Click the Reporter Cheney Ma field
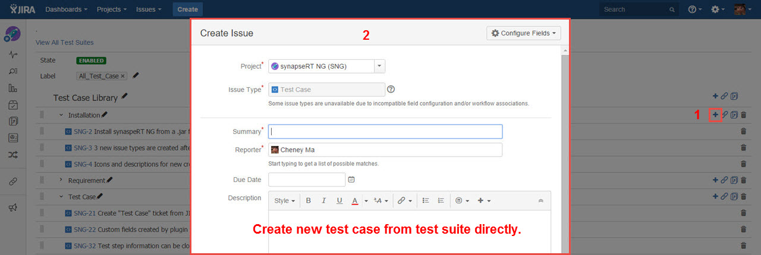Image resolution: width=761 pixels, height=255 pixels. pyautogui.click(x=385, y=150)
